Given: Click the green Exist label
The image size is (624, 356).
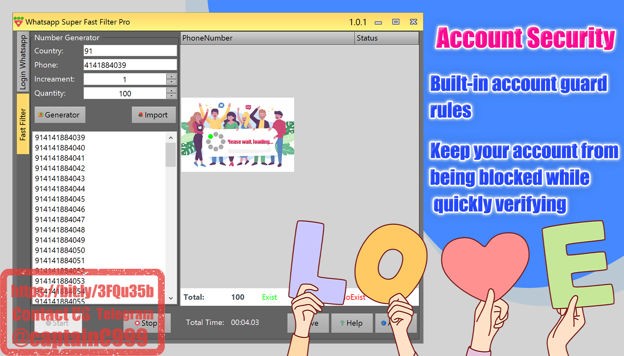Looking at the screenshot, I should [269, 297].
